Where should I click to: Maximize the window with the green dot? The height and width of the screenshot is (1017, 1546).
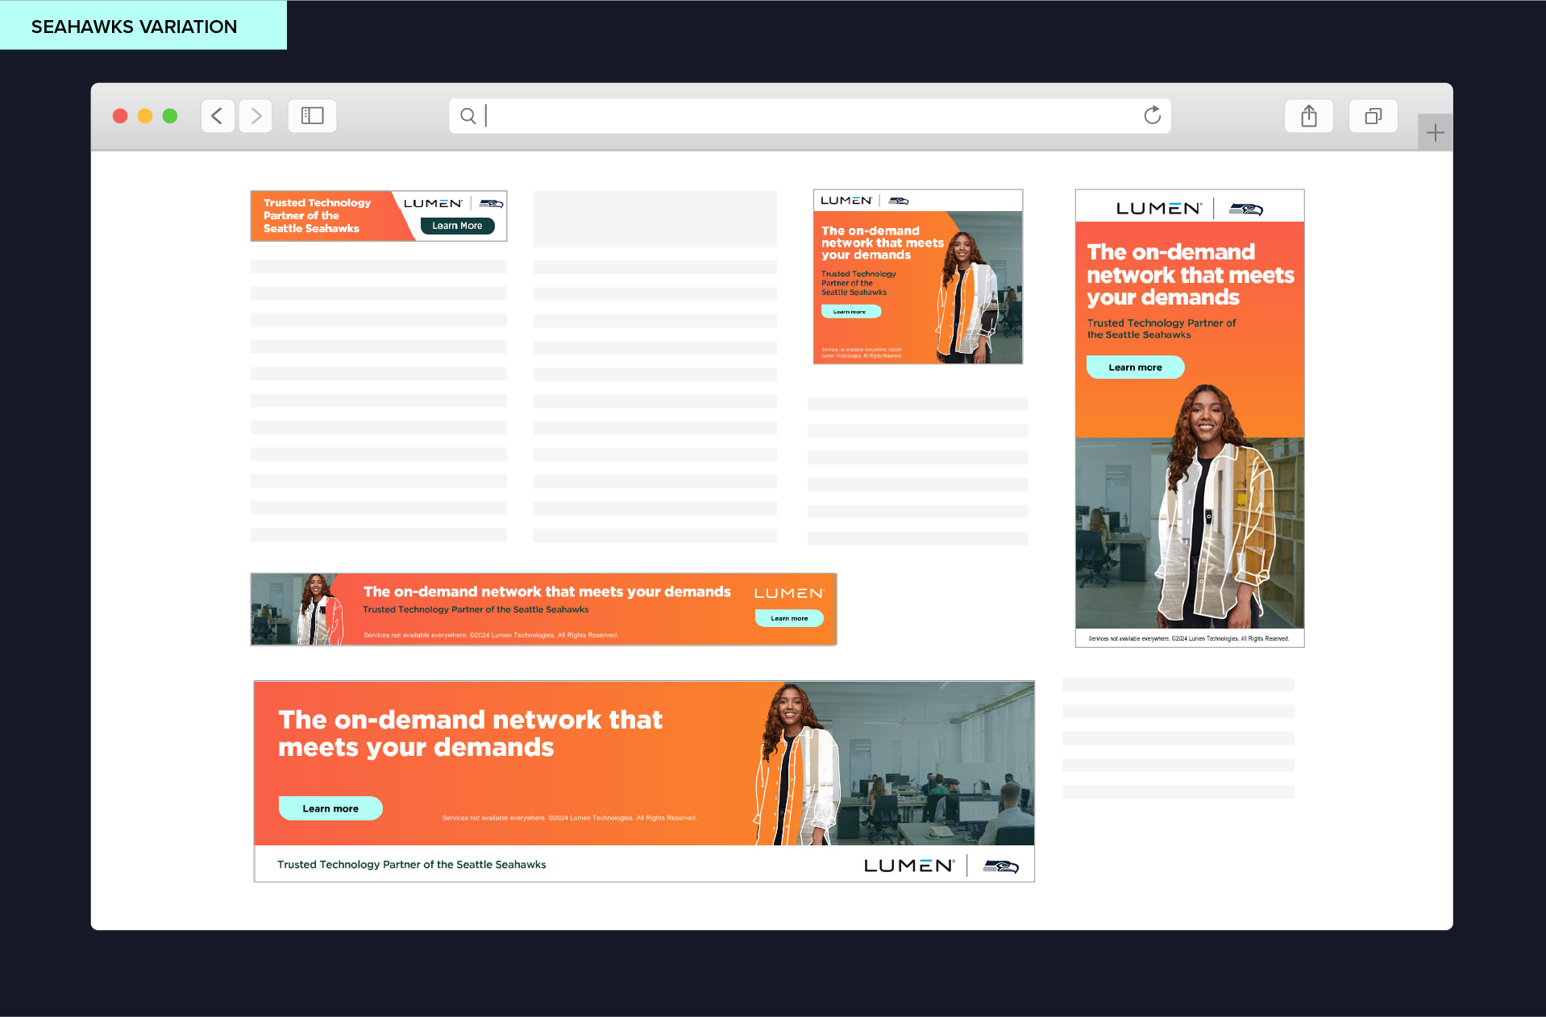[170, 116]
